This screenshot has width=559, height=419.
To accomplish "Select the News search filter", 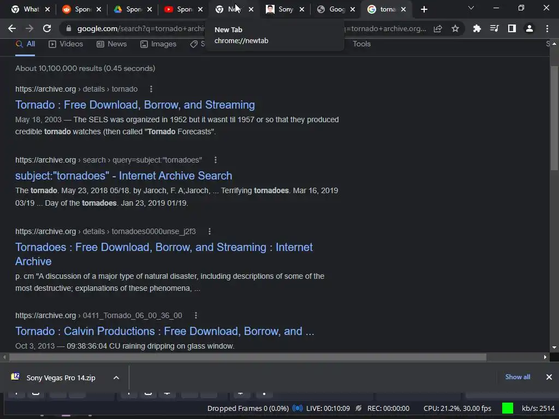I will (x=112, y=44).
